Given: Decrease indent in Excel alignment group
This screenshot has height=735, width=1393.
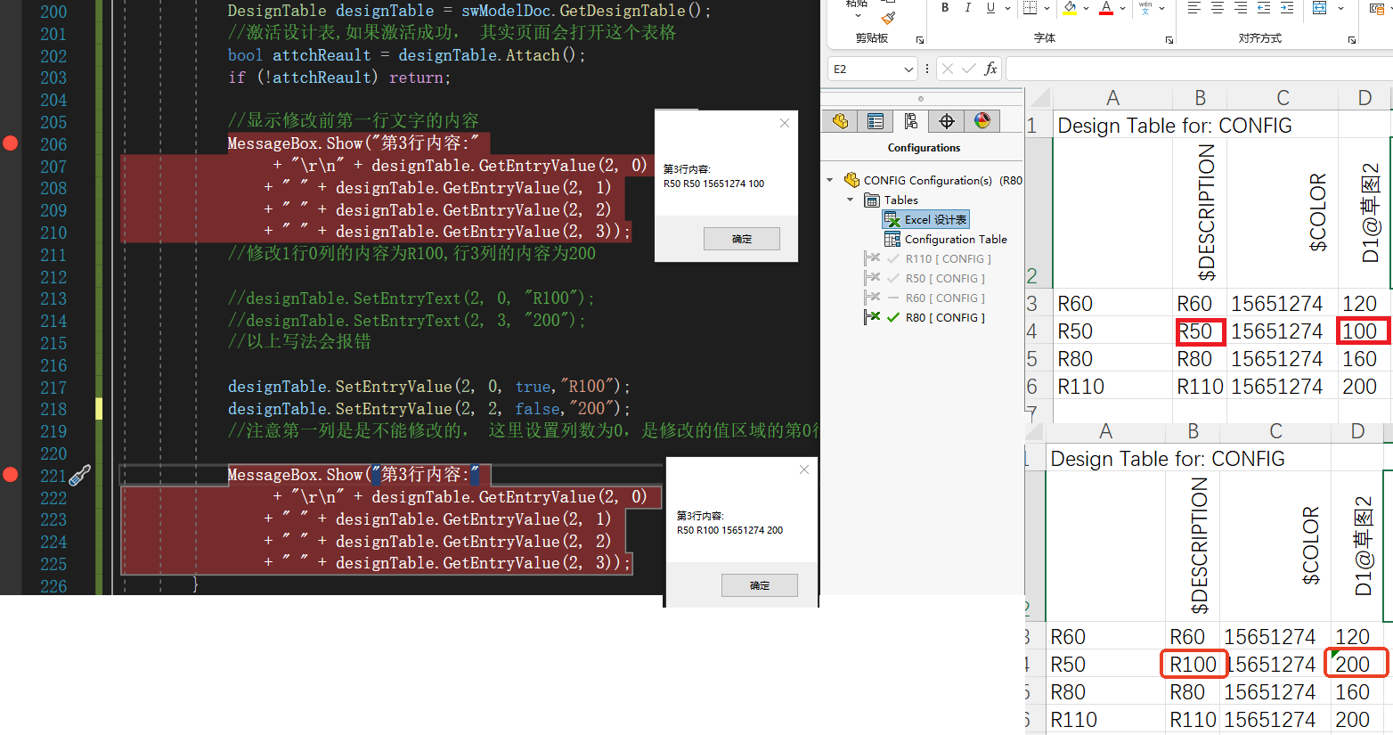Looking at the screenshot, I should pyautogui.click(x=1264, y=7).
